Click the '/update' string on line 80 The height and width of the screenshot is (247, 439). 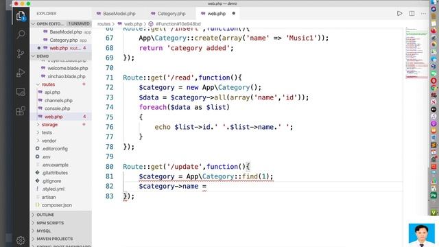(185, 167)
